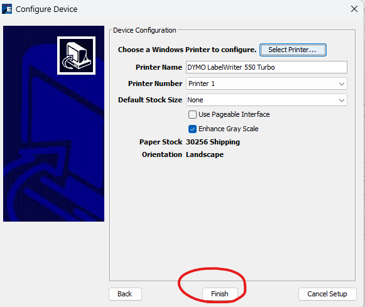Enable the Use Pageable Interface checkbox
Viewport: 365px width, 307px height.
[192, 114]
